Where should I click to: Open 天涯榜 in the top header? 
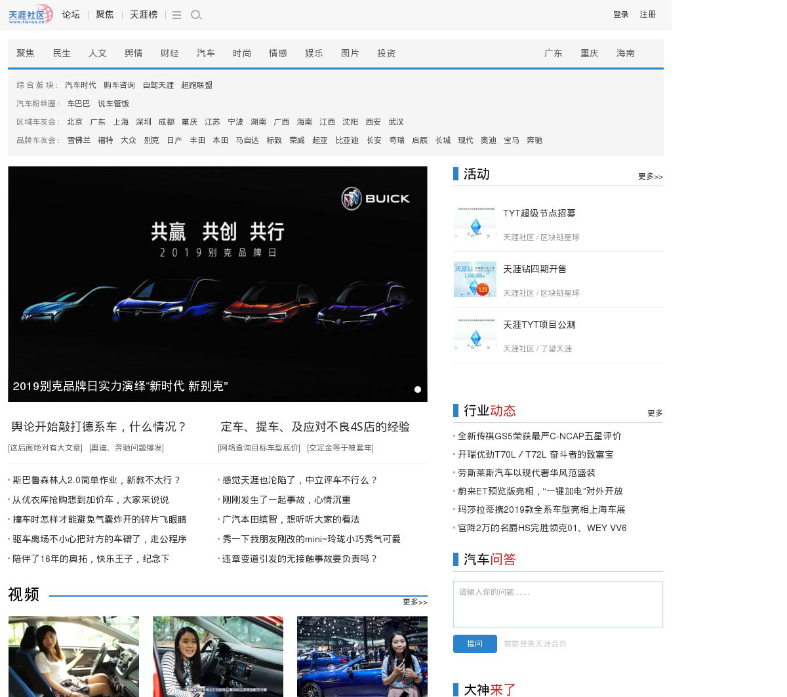(144, 14)
